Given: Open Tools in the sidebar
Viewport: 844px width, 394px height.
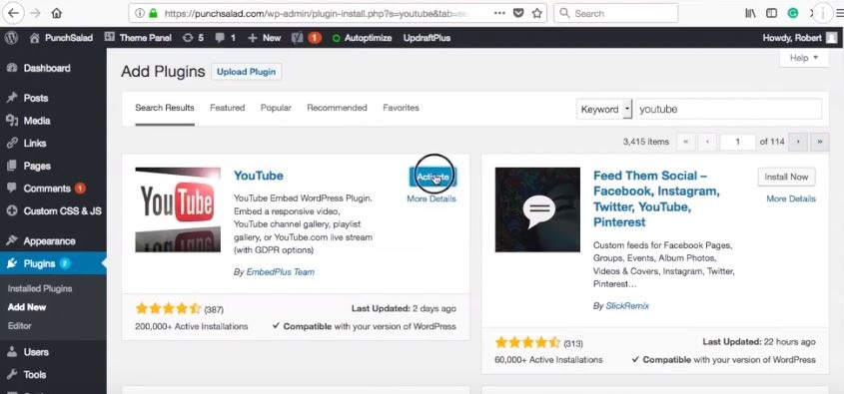Looking at the screenshot, I should click(x=53, y=375).
